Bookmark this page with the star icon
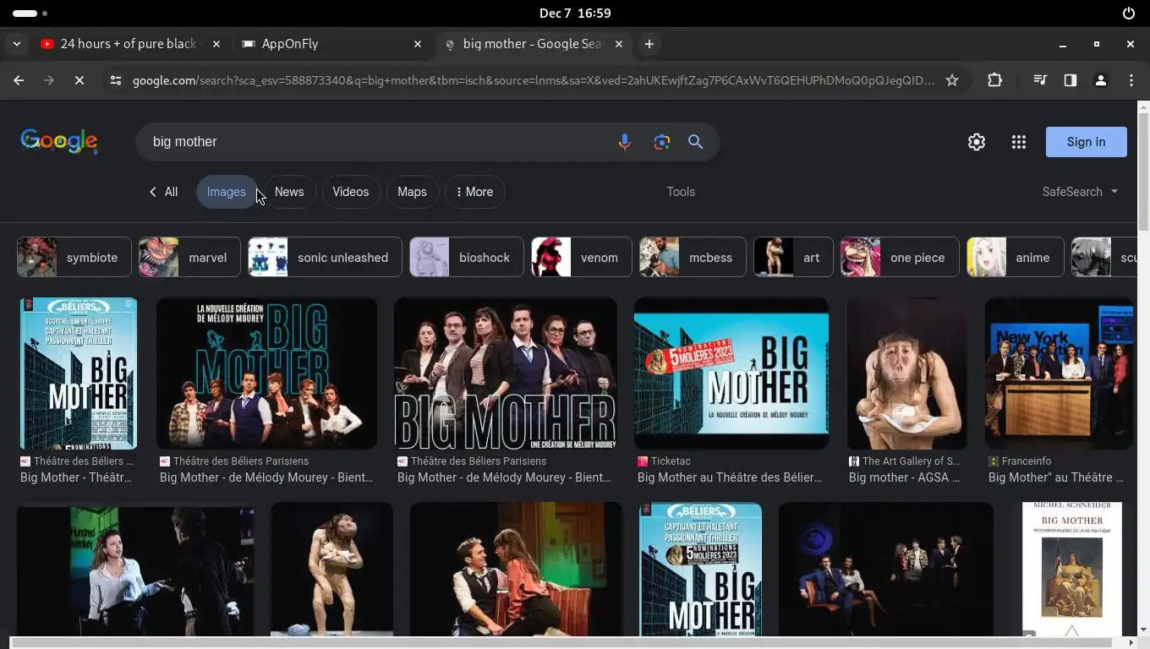The height and width of the screenshot is (649, 1150). (952, 80)
